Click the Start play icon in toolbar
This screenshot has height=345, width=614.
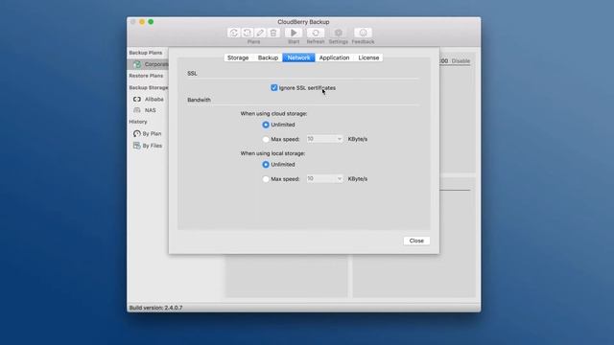[x=294, y=33]
